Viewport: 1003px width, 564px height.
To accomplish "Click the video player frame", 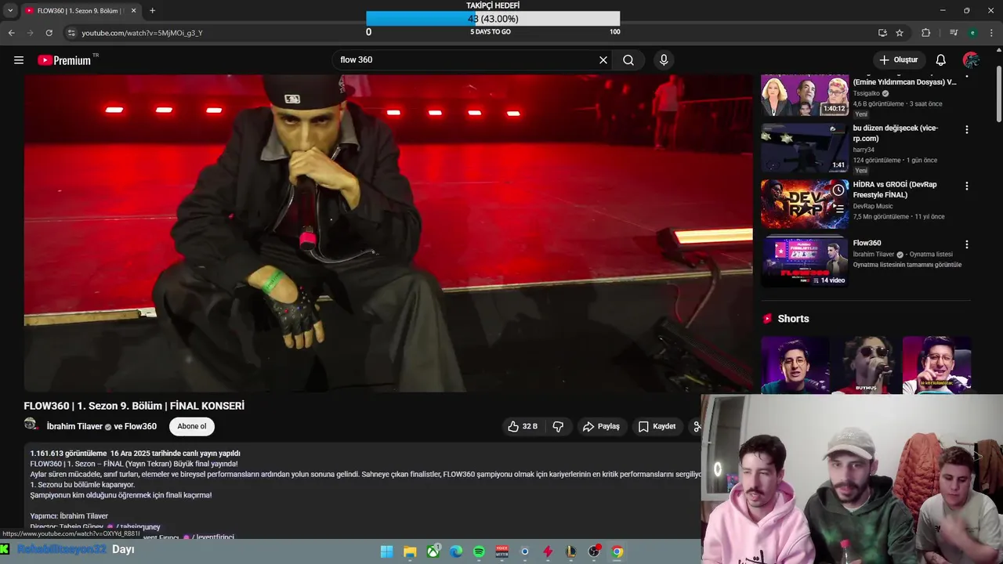I will coord(388,233).
